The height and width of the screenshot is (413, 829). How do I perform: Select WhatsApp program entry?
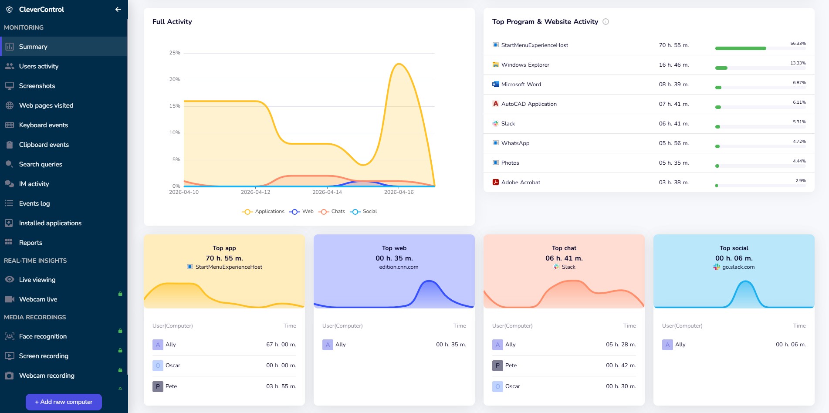pyautogui.click(x=649, y=143)
